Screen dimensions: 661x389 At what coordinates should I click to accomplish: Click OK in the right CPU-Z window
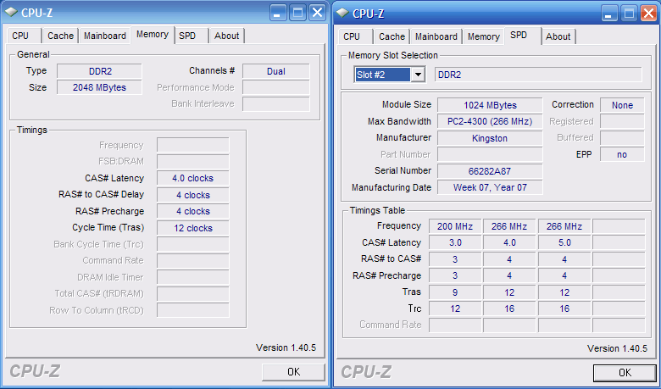(625, 373)
